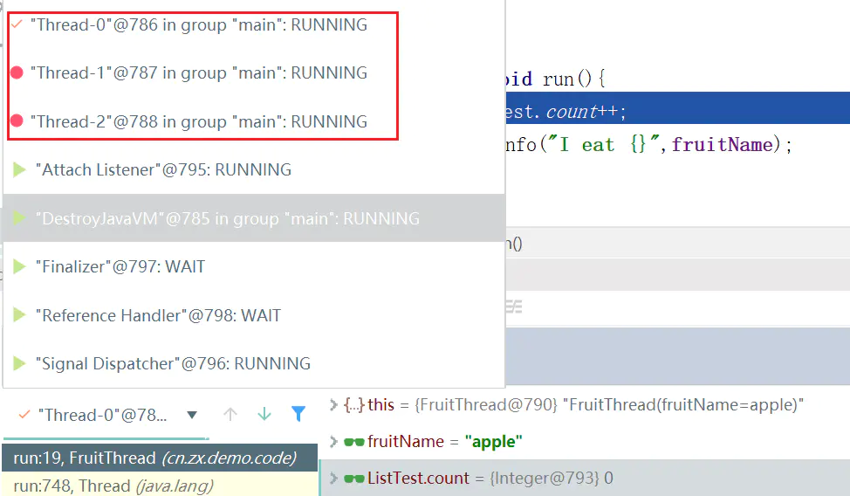Click the thread combo box showing "Thread-0"@78...
Image resolution: width=850 pixels, height=496 pixels.
pos(106,415)
